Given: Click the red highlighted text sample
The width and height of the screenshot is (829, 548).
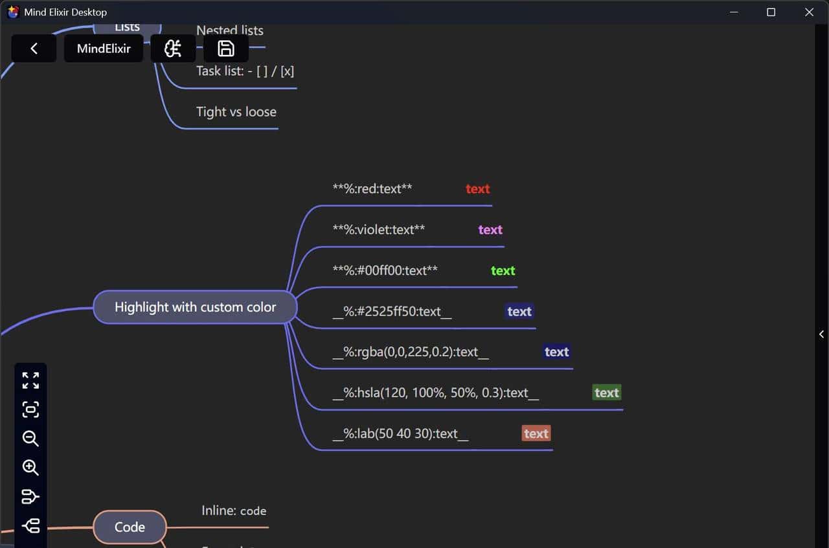Looking at the screenshot, I should pyautogui.click(x=477, y=189).
